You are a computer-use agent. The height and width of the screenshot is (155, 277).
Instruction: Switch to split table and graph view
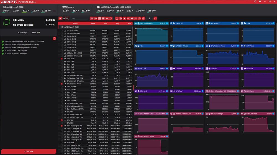click(x=60, y=18)
